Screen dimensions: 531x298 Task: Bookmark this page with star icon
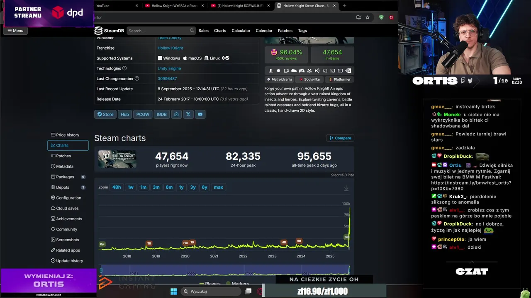[368, 17]
